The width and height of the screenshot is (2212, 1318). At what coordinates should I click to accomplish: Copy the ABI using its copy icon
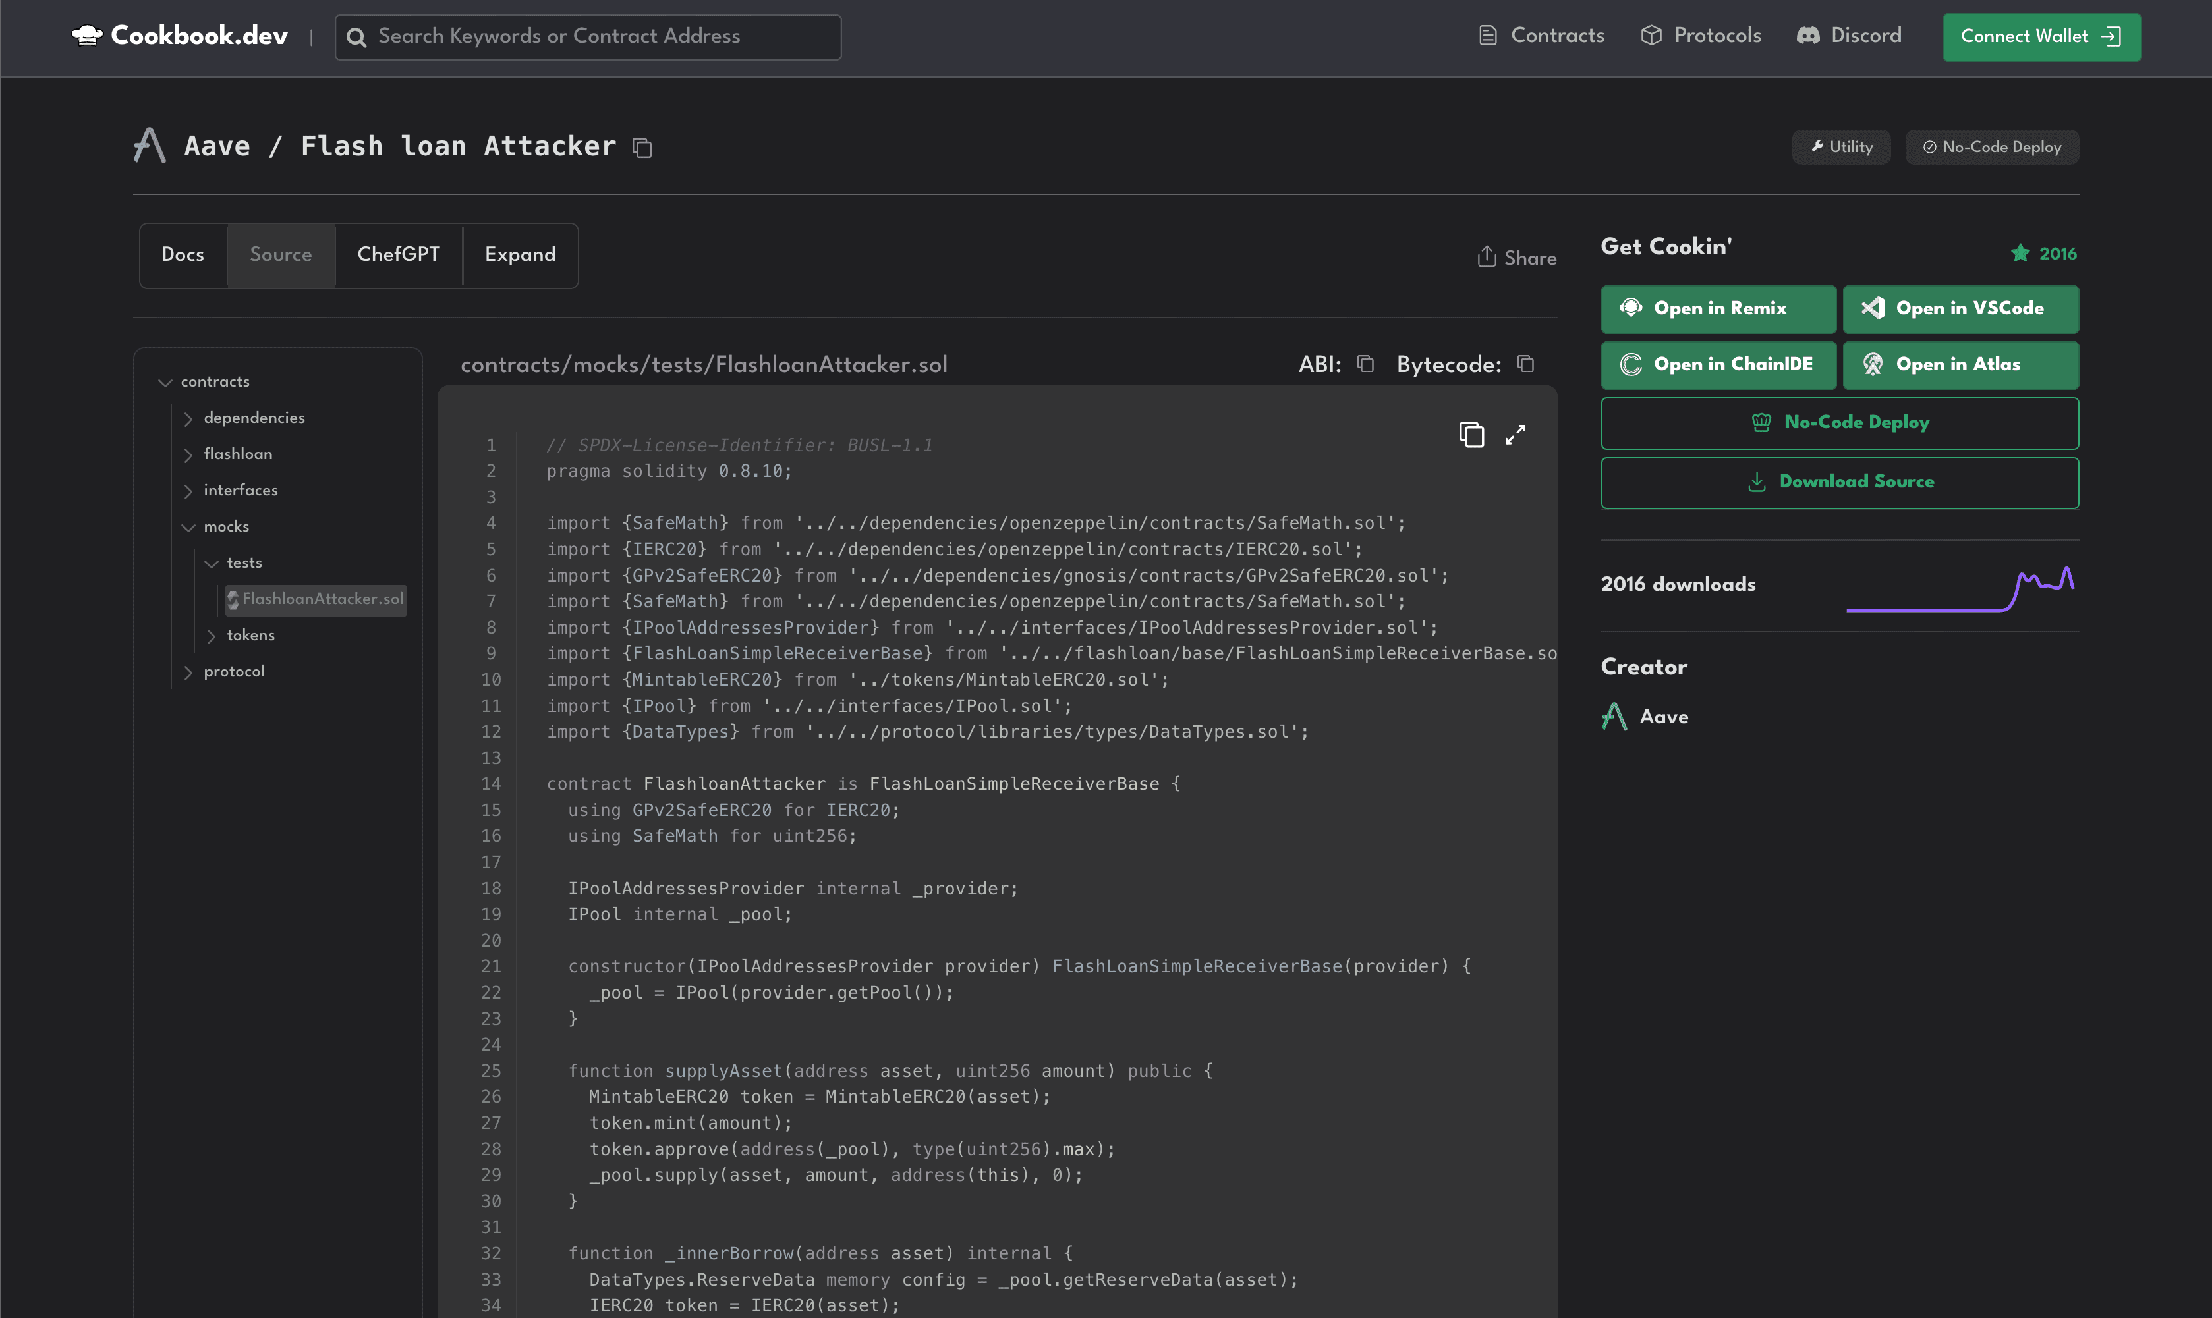pyautogui.click(x=1365, y=364)
